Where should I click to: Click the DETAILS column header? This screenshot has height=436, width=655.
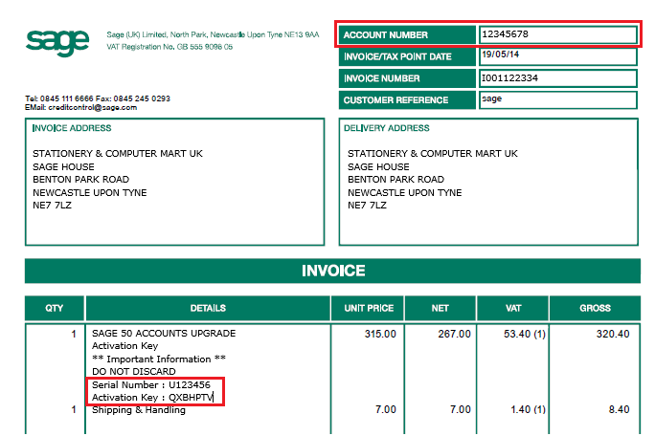(208, 308)
